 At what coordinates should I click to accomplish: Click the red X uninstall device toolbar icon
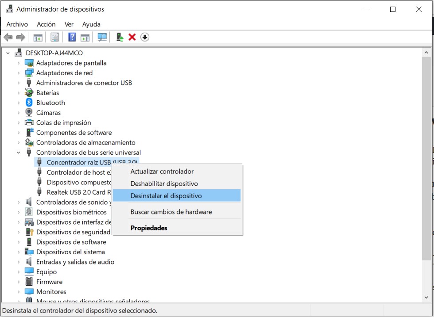pyautogui.click(x=132, y=37)
